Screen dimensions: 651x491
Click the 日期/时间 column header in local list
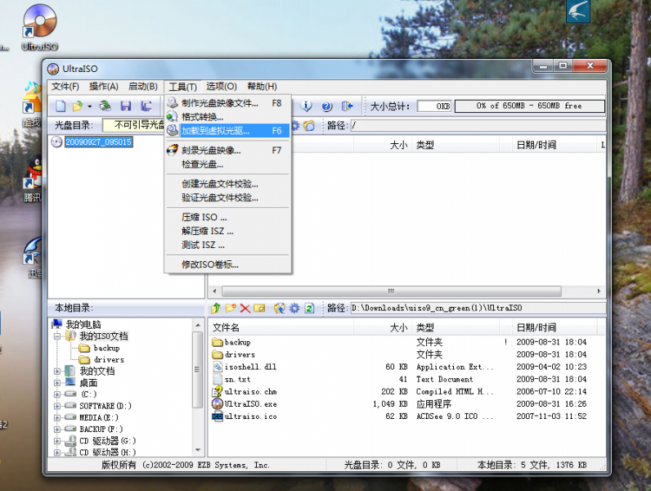click(x=554, y=327)
